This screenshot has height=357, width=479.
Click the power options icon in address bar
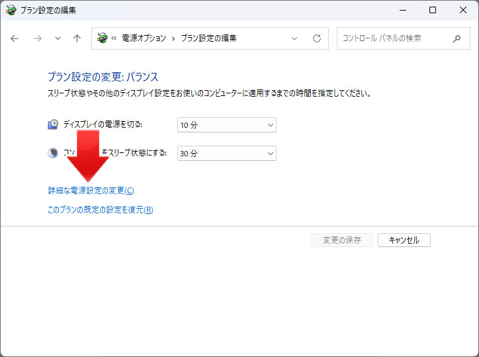(102, 38)
